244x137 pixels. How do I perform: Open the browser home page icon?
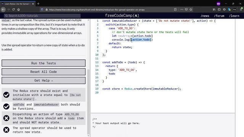point(19,10)
